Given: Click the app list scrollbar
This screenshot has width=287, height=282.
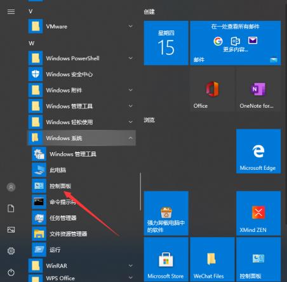Looking at the screenshot, I should (x=140, y=191).
